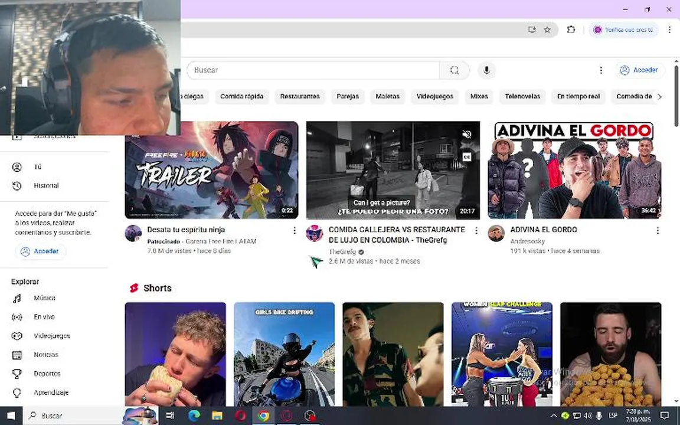Expand more chips with right arrow
This screenshot has height=425, width=680.
point(659,96)
